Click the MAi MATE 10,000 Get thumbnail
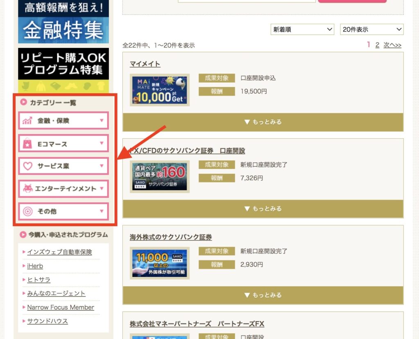Screen dimensions: 419x339 pos(160,90)
